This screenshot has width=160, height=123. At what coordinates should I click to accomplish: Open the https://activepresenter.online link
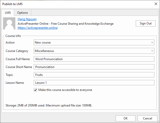pos(38,28)
